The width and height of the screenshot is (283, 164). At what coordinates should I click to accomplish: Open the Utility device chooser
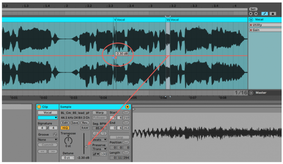pyautogui.click(x=265, y=25)
